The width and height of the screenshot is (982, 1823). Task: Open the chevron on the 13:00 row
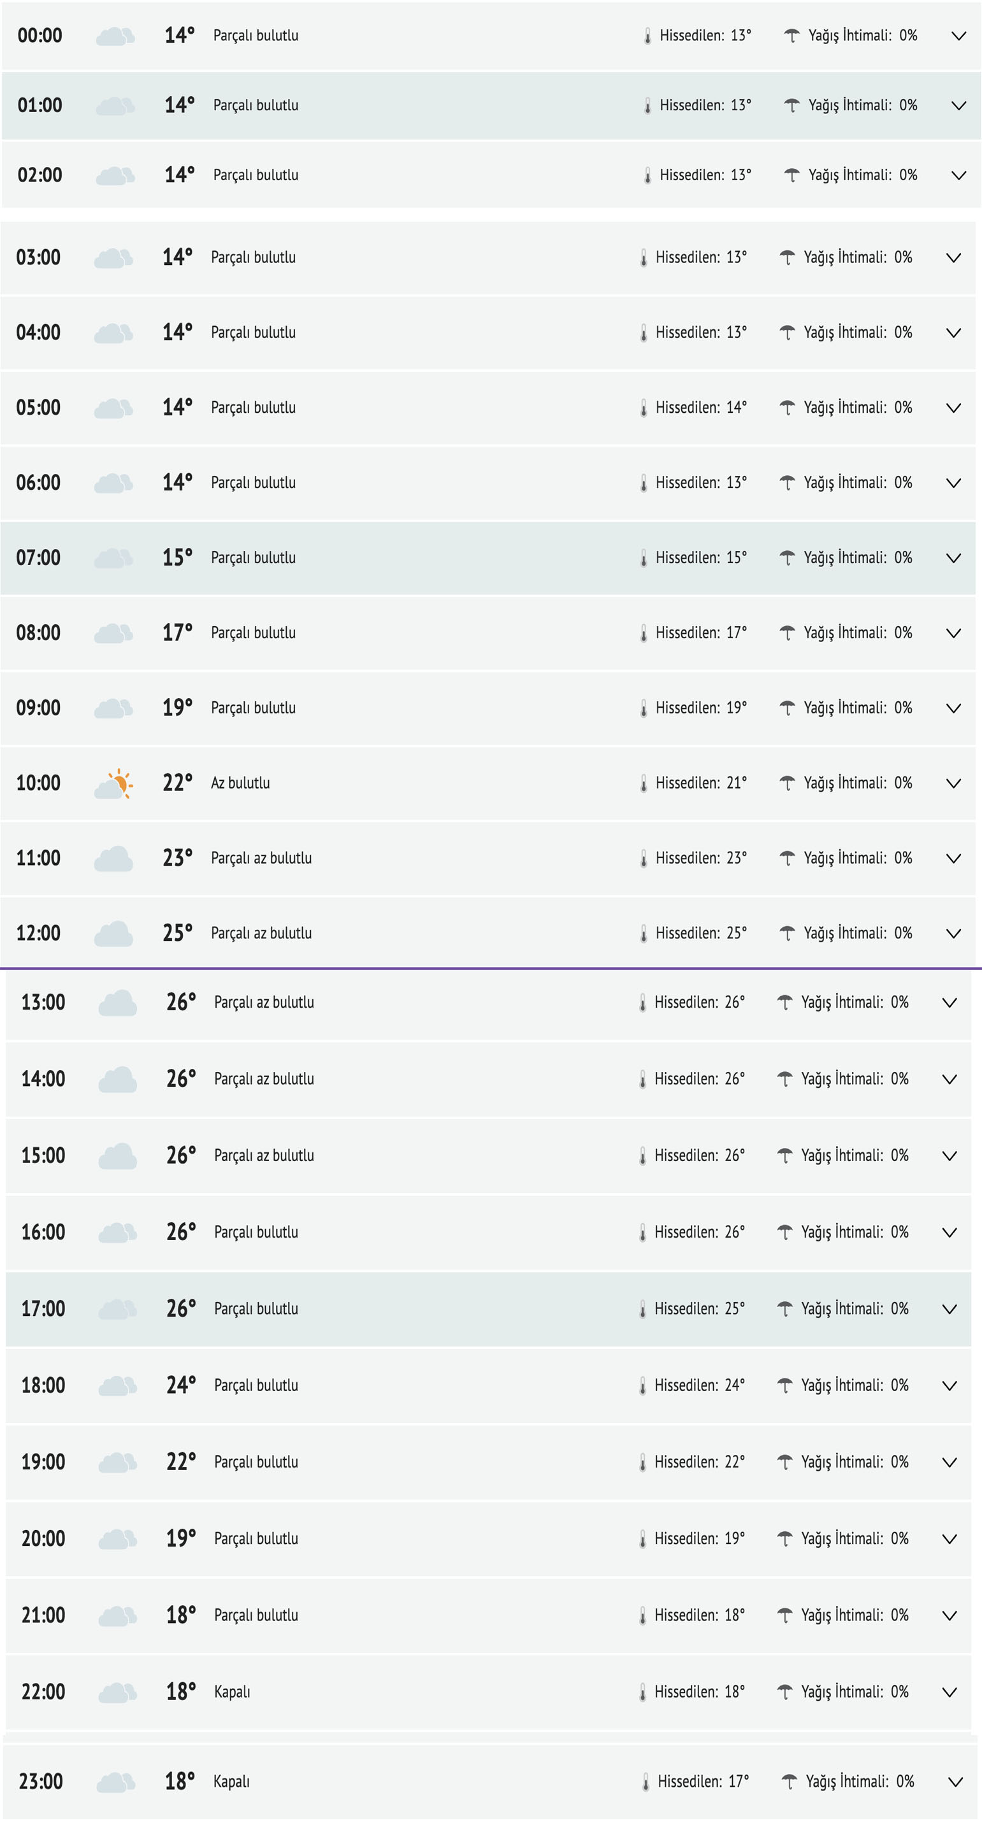tap(950, 1003)
